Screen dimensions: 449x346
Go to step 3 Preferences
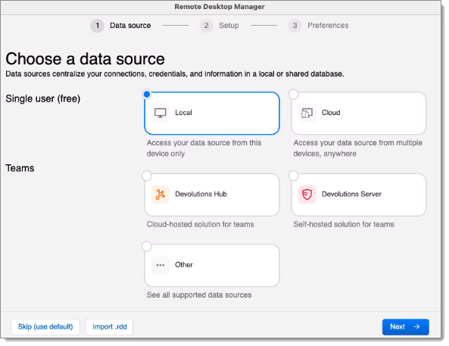click(x=319, y=26)
